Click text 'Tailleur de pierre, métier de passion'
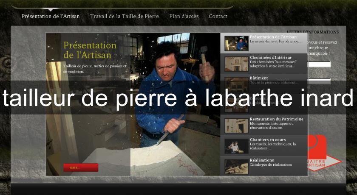 (x=93, y=66)
